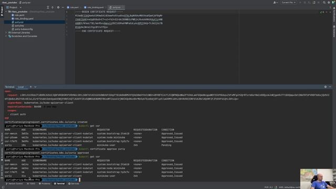Expand Scratches and Consoles node
The image size is (336, 189).
pos(6,36)
